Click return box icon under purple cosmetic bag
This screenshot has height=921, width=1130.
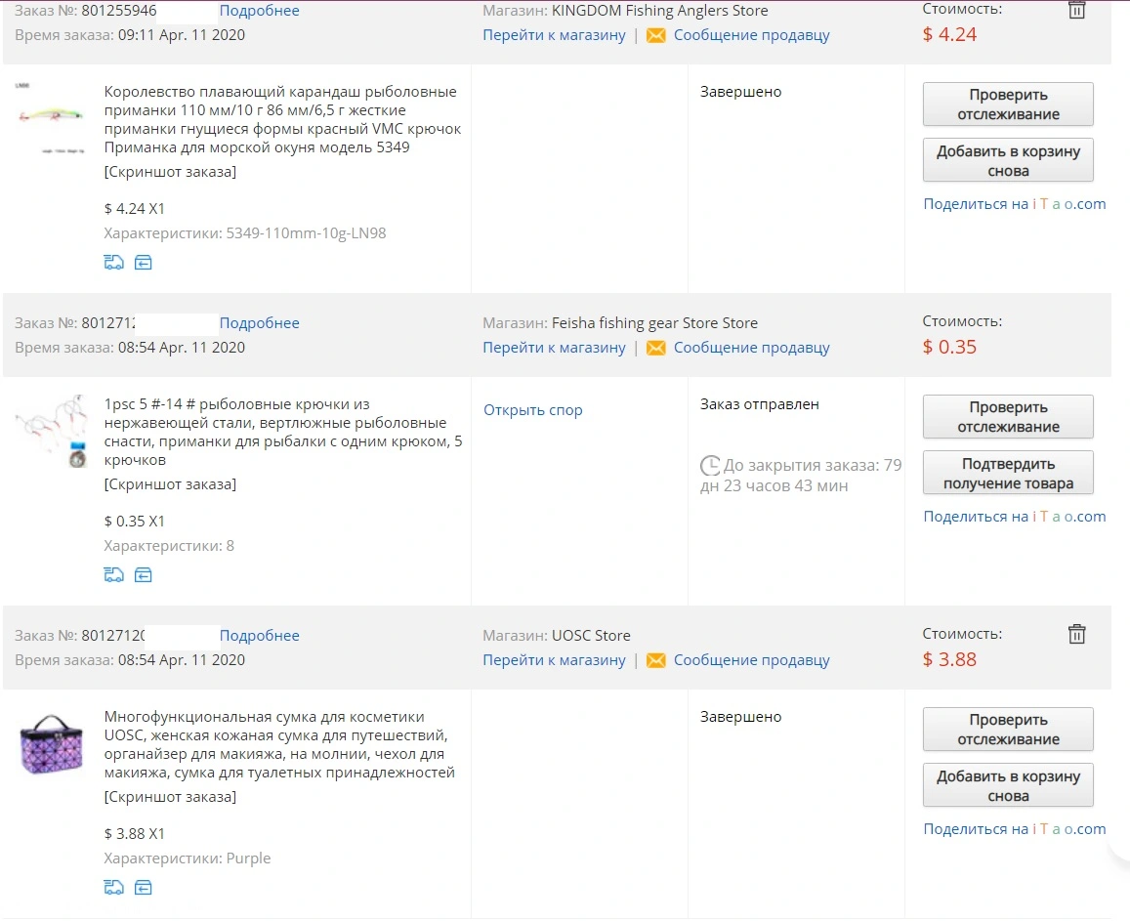click(144, 887)
